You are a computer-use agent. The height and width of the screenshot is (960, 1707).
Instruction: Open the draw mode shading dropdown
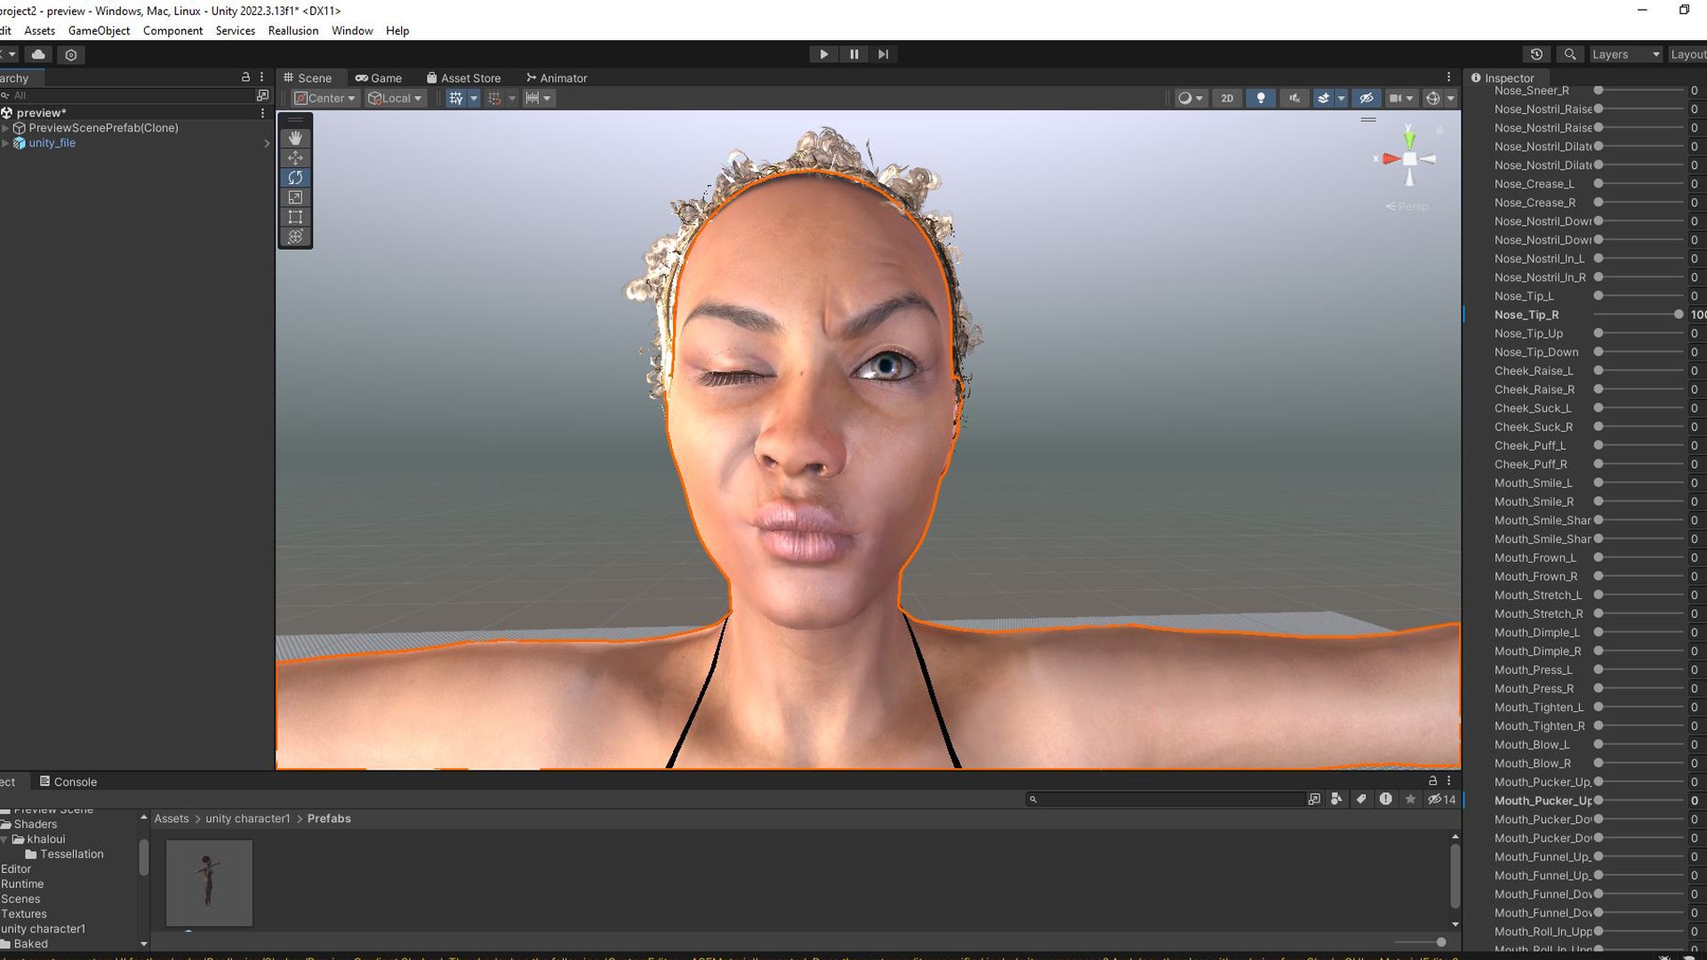pos(1190,98)
